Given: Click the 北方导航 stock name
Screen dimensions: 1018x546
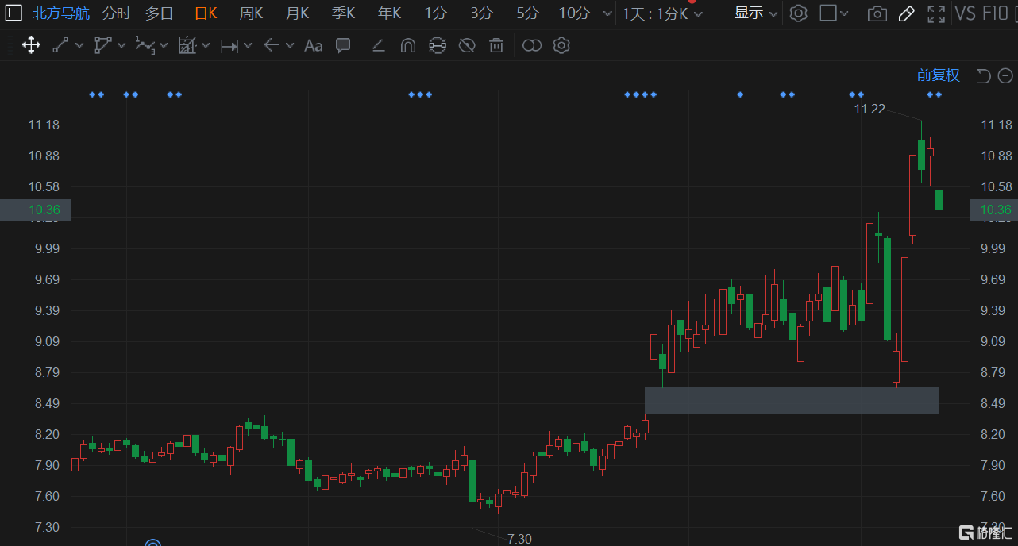Looking at the screenshot, I should tap(61, 13).
